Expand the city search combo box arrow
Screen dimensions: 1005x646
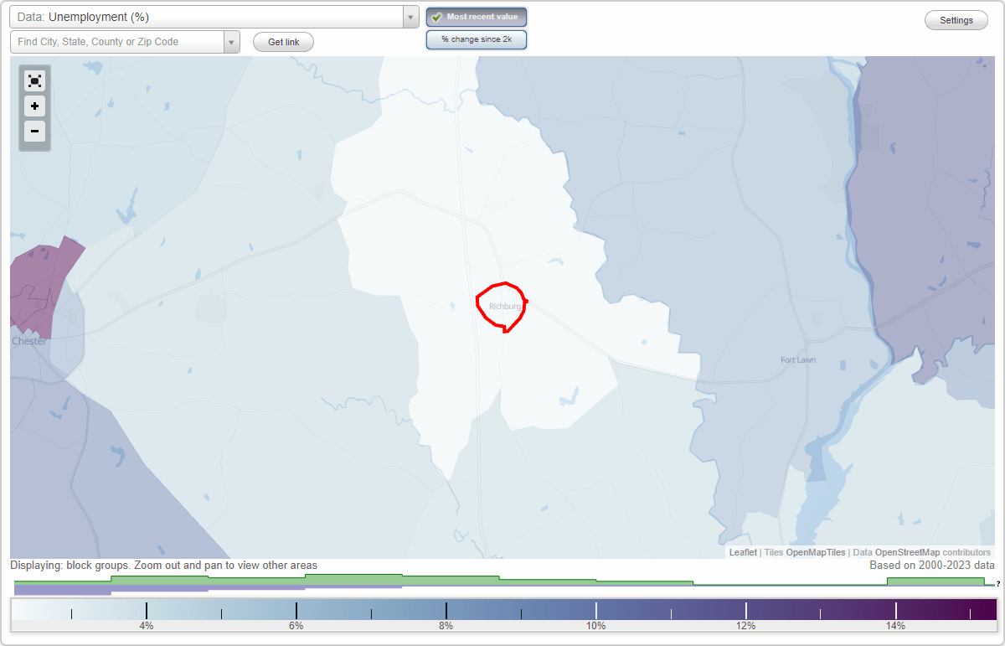point(231,41)
